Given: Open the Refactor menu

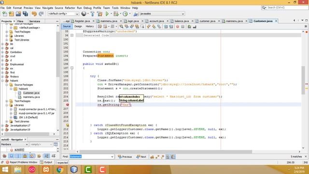Looking at the screenshot, I should point(70,8).
